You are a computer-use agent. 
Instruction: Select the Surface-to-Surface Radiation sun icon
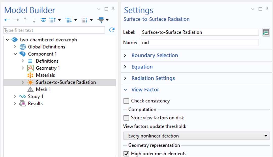click(30, 82)
